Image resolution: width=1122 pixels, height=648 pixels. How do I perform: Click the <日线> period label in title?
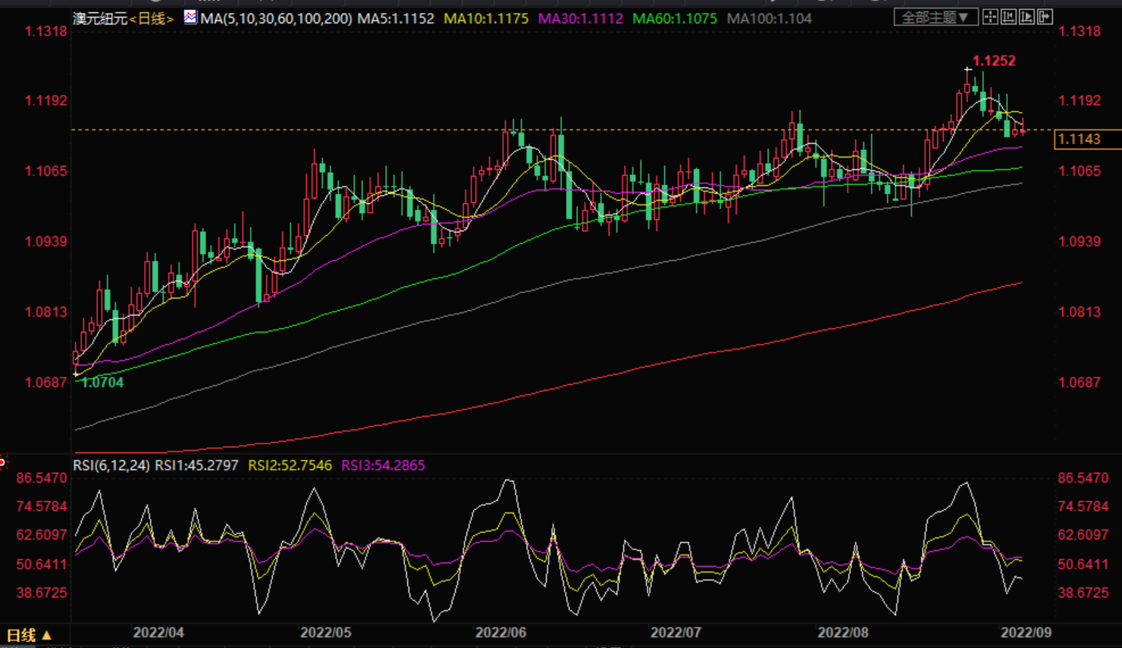152,18
